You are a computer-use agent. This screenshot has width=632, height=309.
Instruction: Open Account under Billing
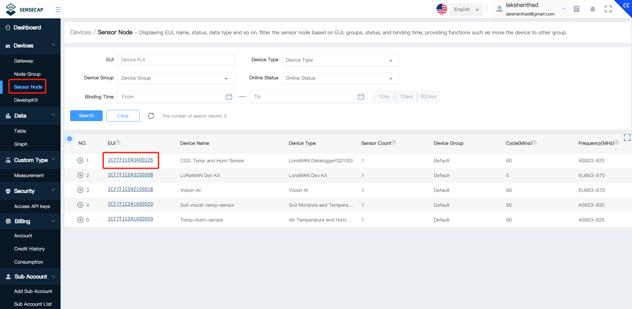tap(23, 236)
